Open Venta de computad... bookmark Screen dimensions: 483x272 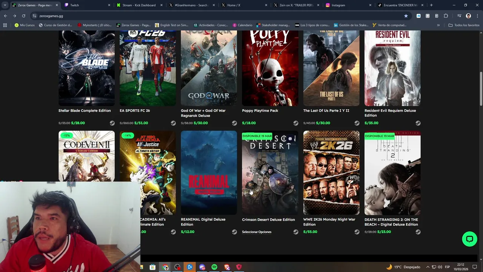click(x=389, y=25)
